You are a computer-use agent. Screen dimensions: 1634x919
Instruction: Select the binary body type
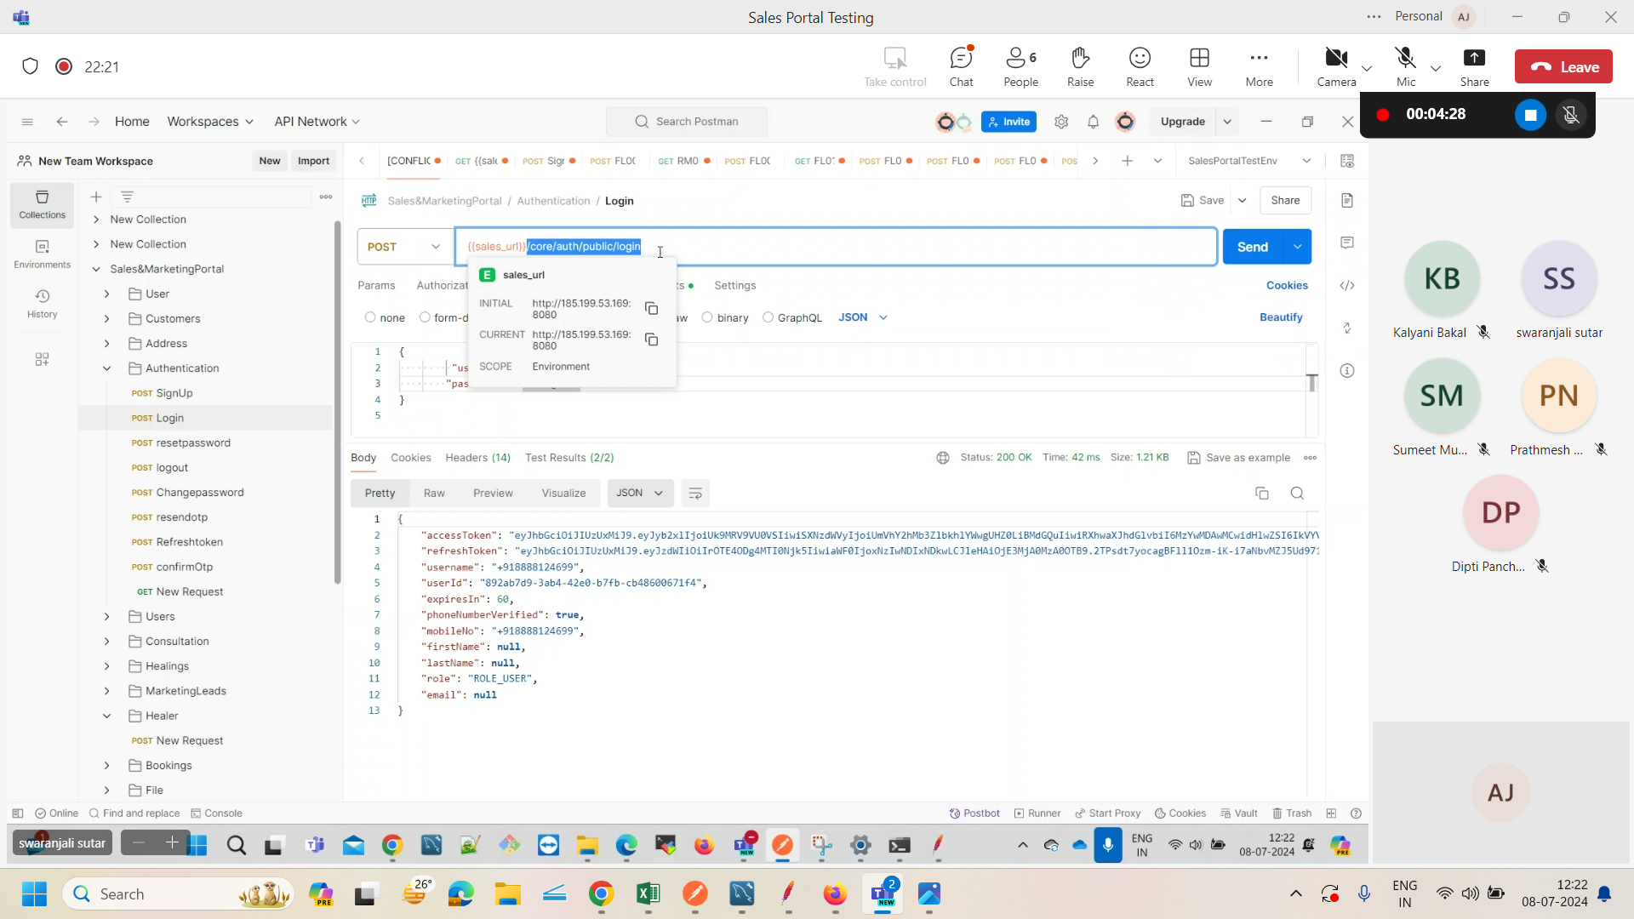[x=706, y=317]
